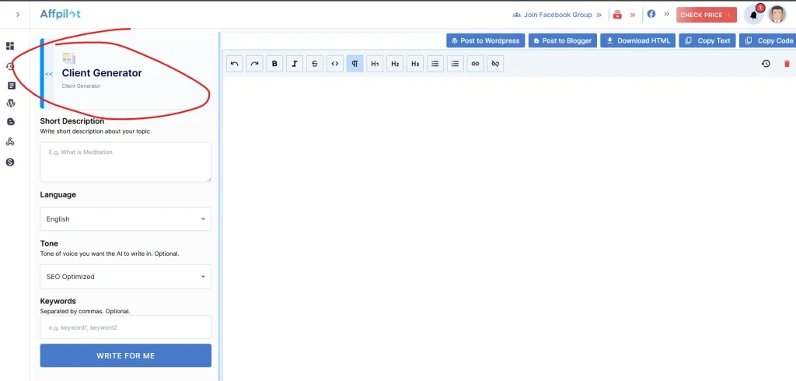Click the remove link icon
Viewport: 796px width, 381px height.
495,64
